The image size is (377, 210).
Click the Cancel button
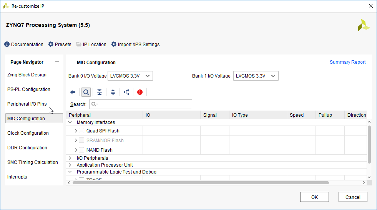click(353, 197)
